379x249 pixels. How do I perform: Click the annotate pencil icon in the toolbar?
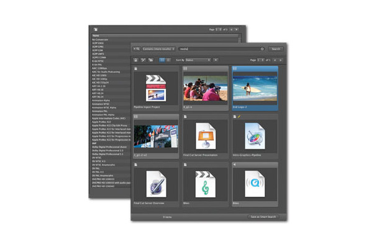coord(144,60)
